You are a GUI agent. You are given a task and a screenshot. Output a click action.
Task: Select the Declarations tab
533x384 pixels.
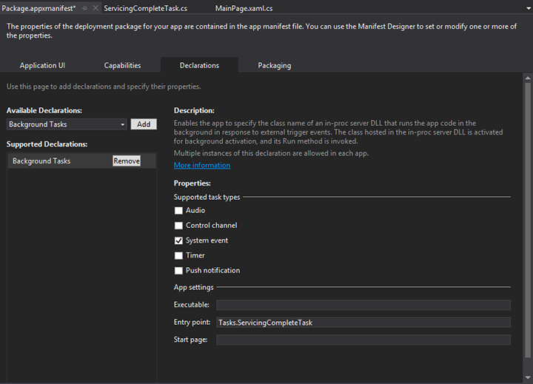pos(199,65)
